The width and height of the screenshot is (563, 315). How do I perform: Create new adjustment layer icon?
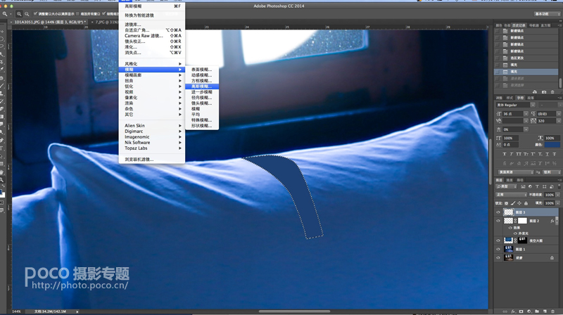pyautogui.click(x=529, y=311)
